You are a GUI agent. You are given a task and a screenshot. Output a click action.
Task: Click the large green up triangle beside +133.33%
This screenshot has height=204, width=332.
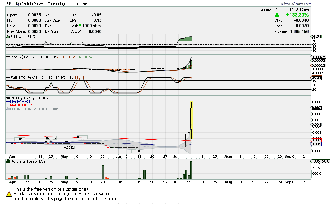(x=277, y=15)
